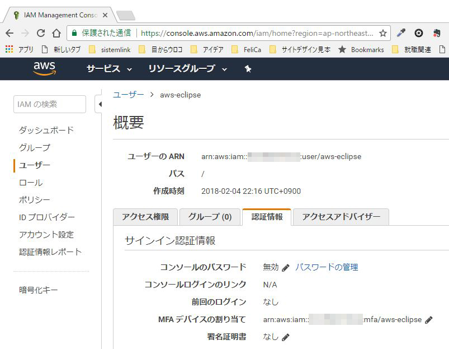Switch to the グループ (0) tab

[210, 217]
